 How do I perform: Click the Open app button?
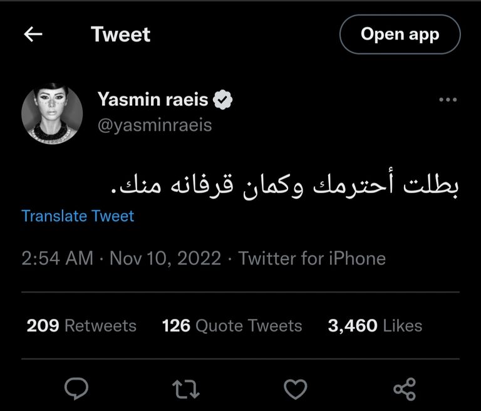coord(400,34)
